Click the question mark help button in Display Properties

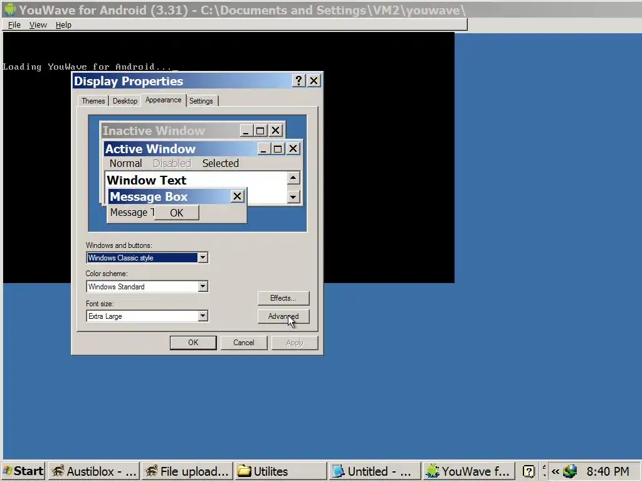(x=299, y=81)
